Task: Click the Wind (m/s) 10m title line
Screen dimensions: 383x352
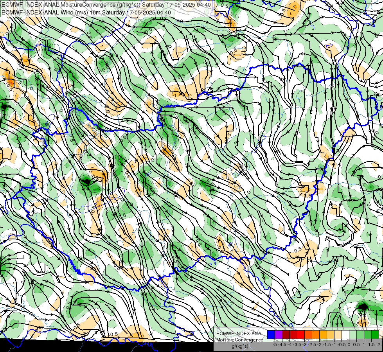Action: [86, 13]
